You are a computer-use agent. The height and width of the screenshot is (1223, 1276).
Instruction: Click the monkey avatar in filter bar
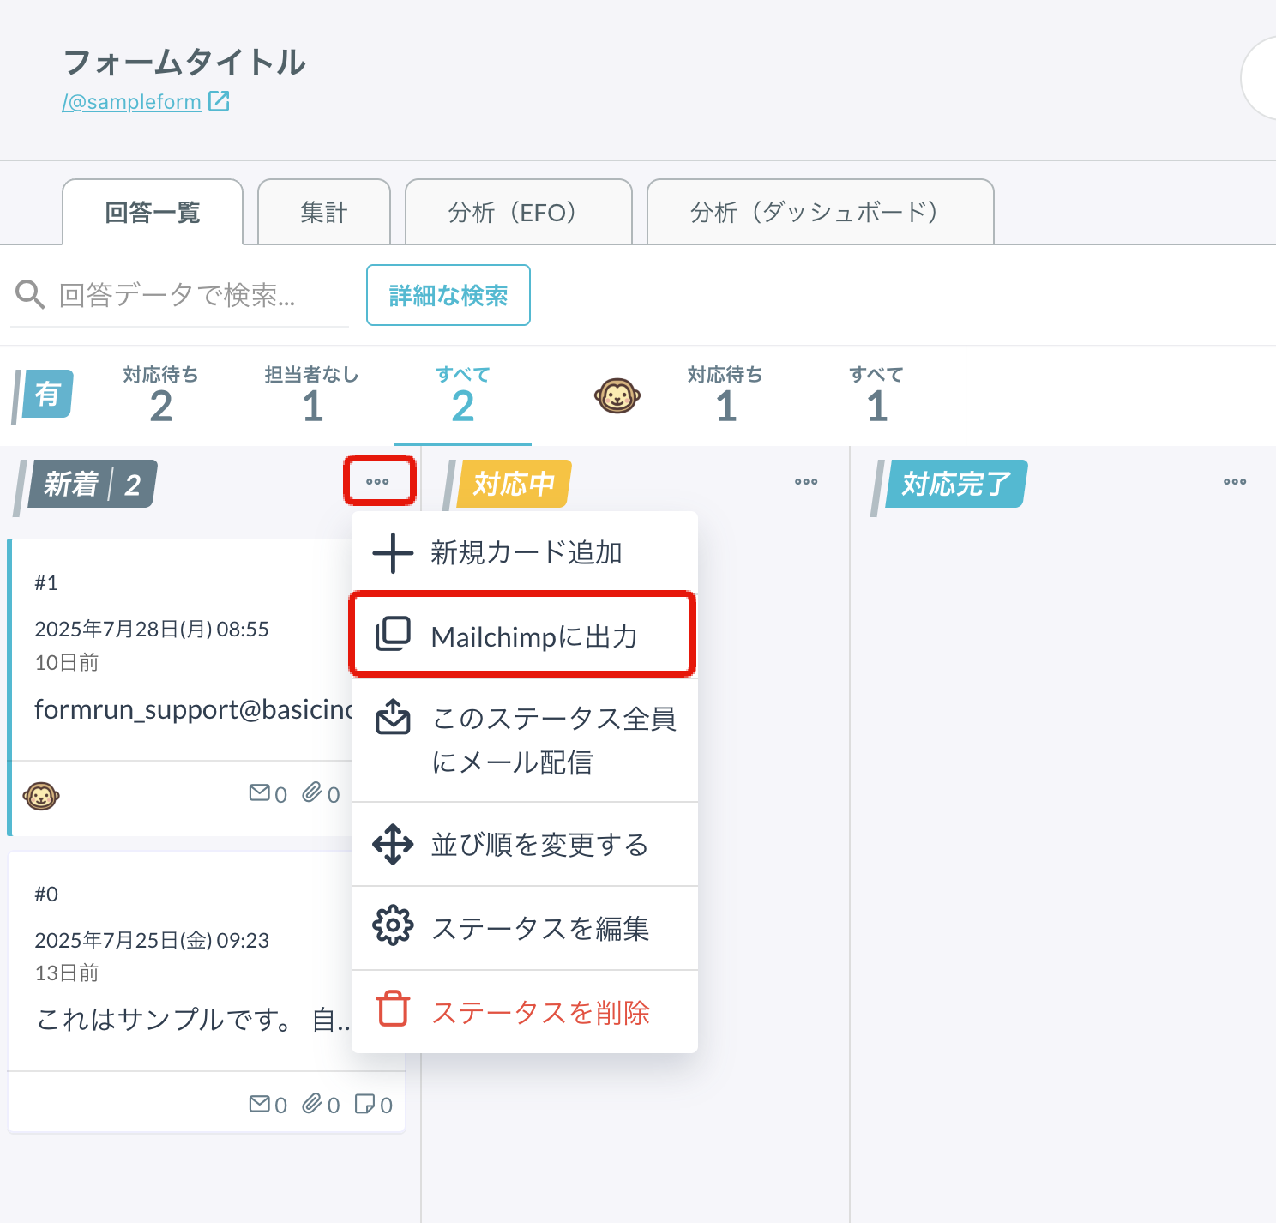pos(617,395)
